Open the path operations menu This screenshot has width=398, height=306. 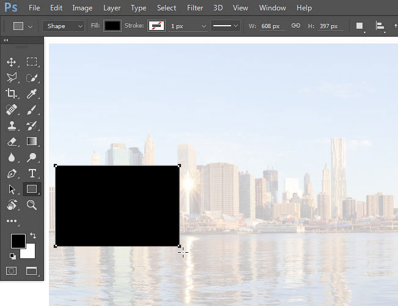[359, 26]
